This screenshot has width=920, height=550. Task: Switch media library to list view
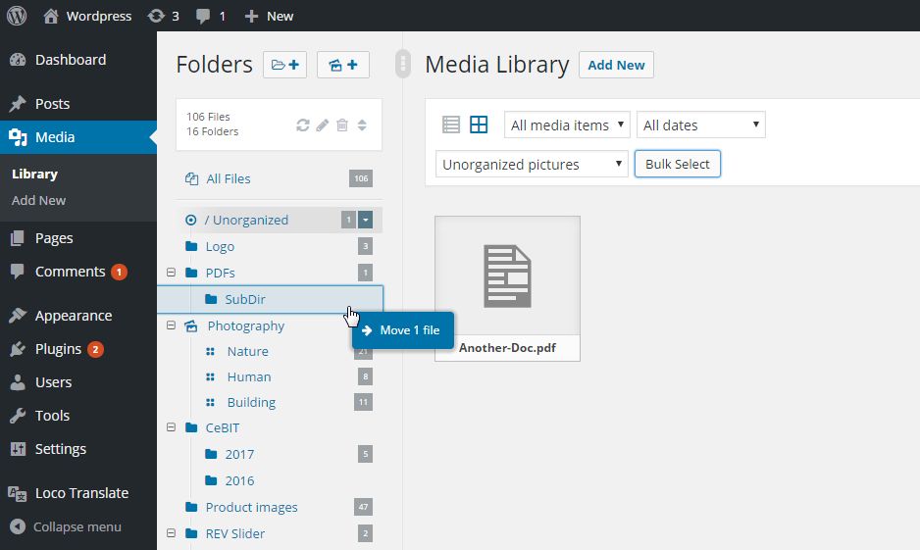coord(451,125)
